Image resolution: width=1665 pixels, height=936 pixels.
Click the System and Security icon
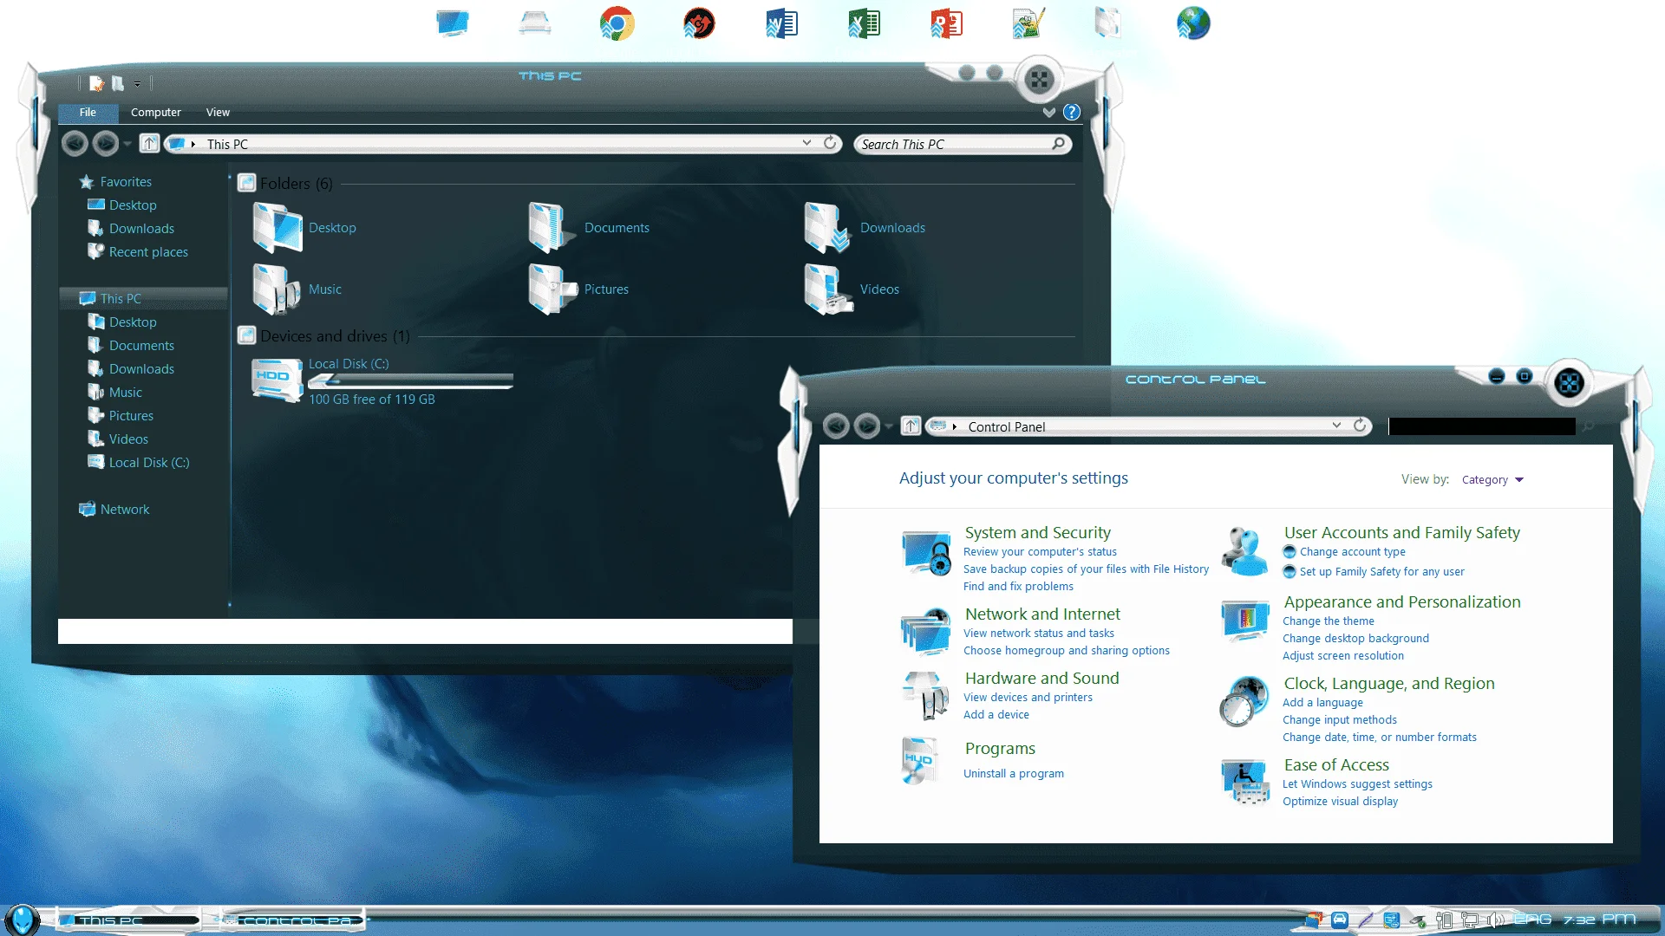point(925,553)
